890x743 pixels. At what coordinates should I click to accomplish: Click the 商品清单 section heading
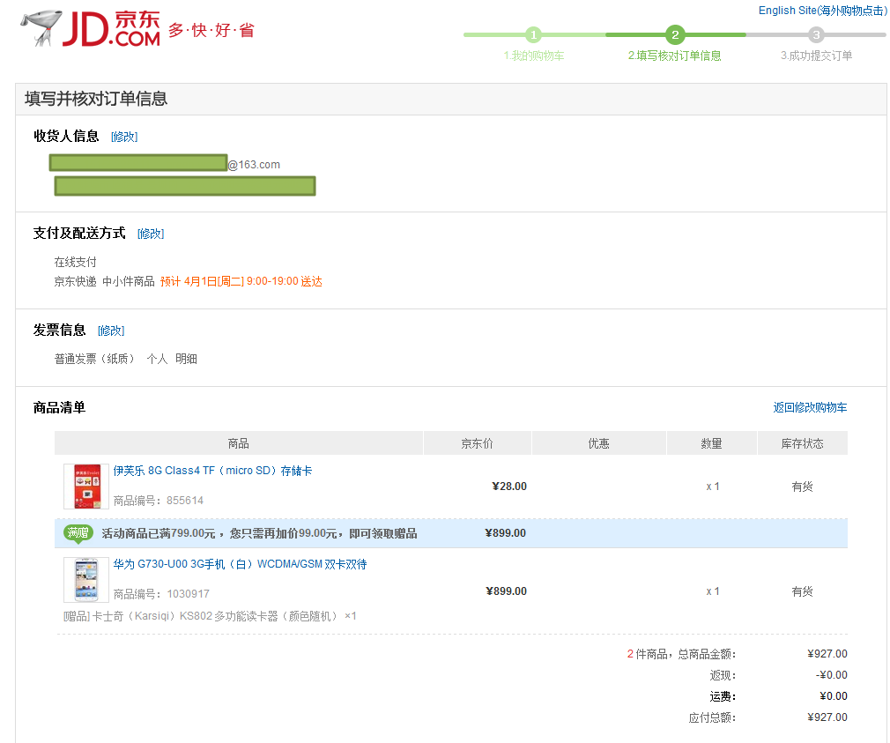pos(59,407)
